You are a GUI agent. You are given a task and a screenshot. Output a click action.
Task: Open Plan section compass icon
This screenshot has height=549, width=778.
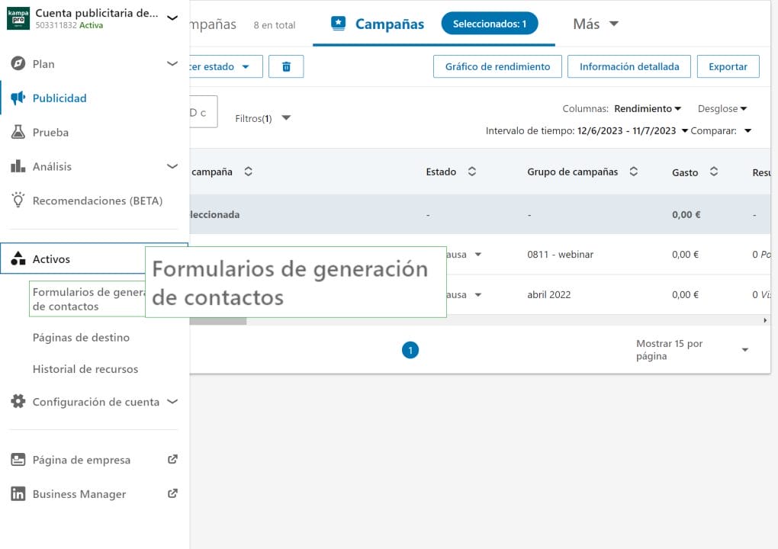click(x=18, y=64)
